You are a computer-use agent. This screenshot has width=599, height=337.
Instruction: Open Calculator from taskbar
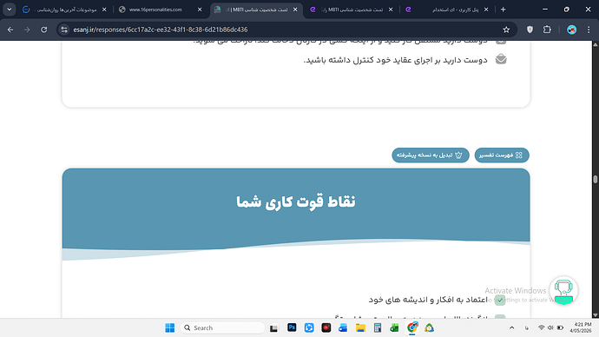coord(378,327)
